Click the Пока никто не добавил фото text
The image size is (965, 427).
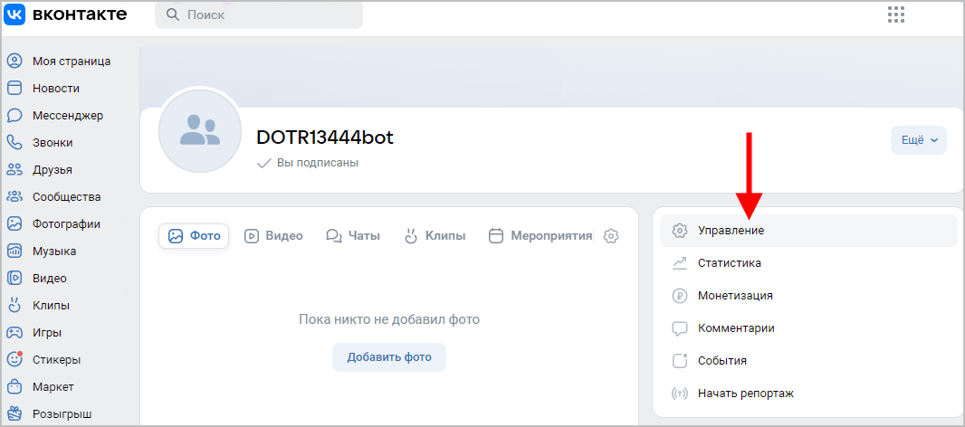(x=389, y=319)
